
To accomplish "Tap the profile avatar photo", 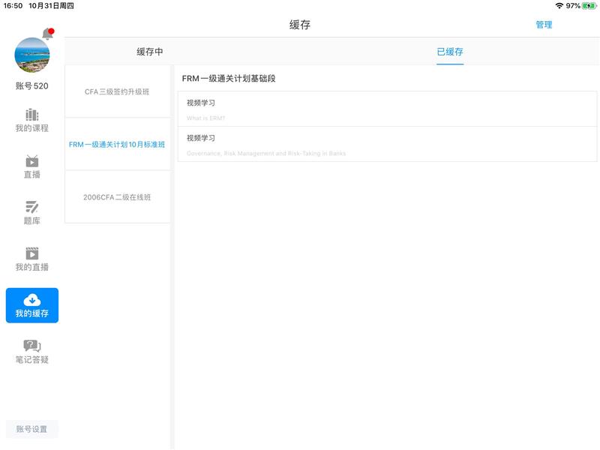I will (32, 55).
